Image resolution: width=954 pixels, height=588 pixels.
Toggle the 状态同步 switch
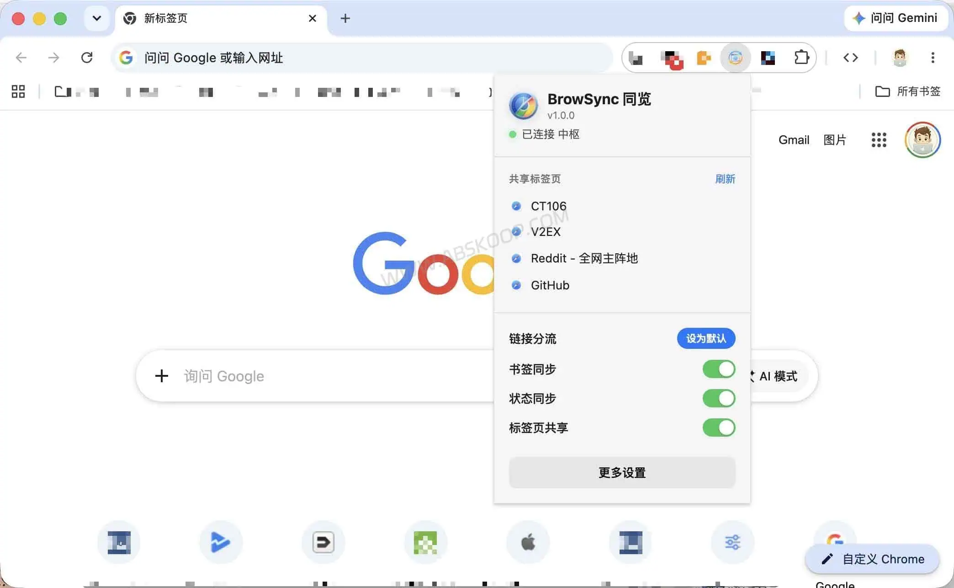(x=719, y=398)
